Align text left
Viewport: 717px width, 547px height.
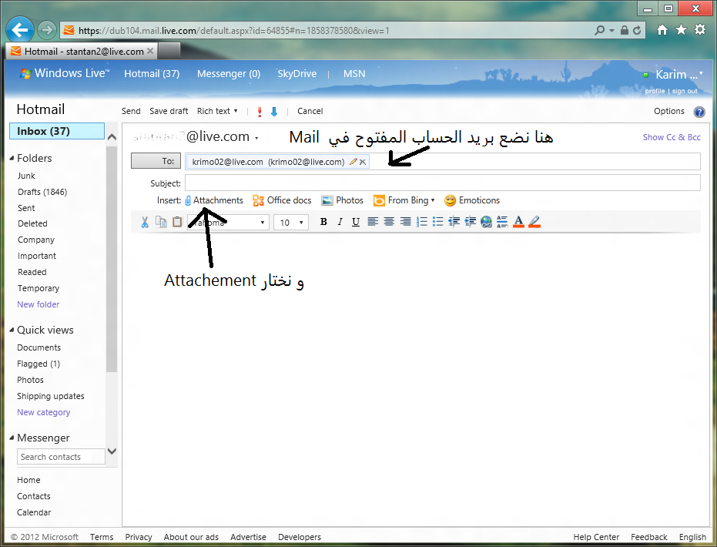click(373, 222)
